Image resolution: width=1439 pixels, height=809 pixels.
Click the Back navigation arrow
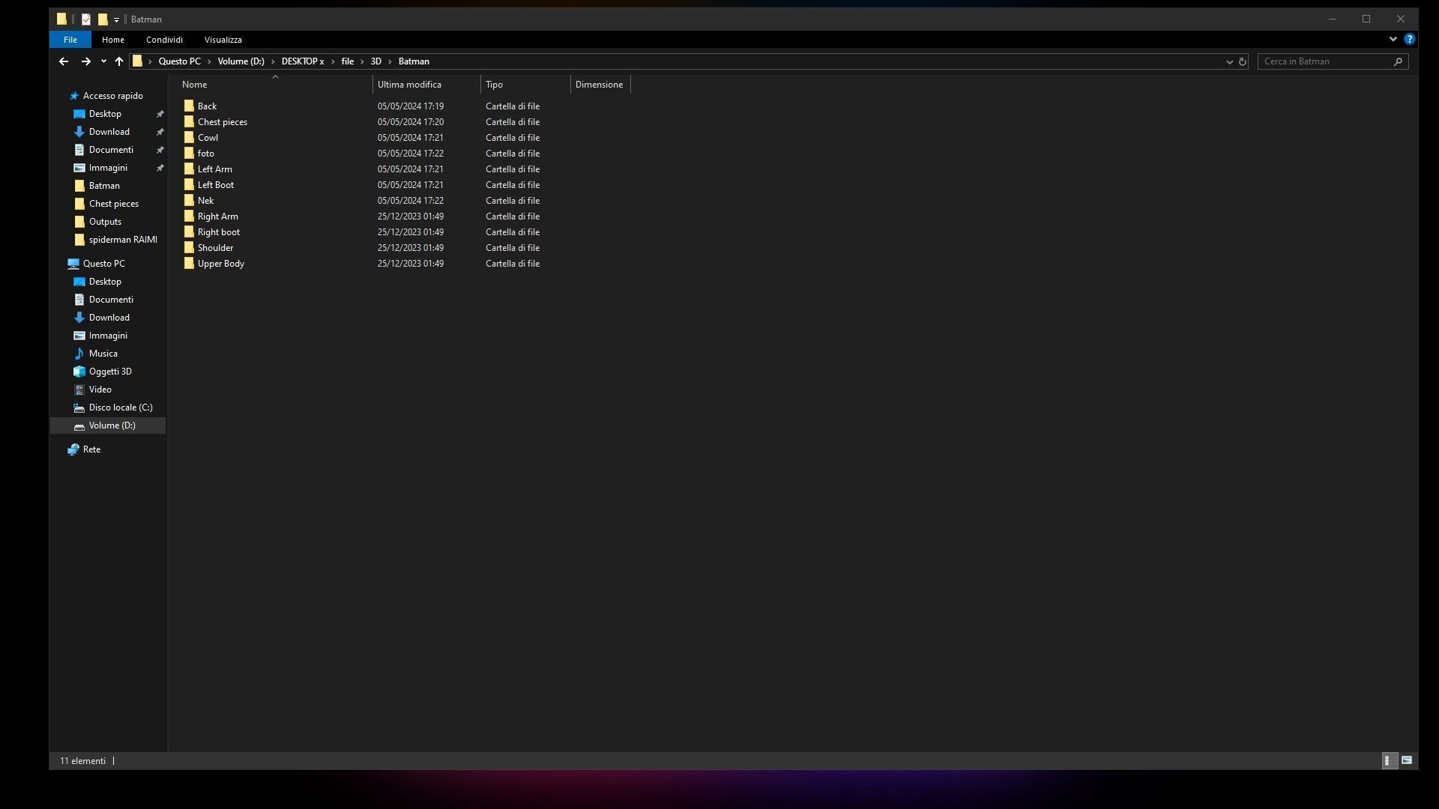[64, 61]
